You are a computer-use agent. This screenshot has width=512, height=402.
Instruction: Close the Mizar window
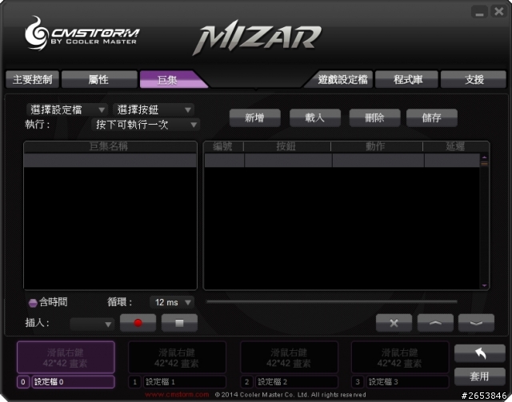pyautogui.click(x=499, y=12)
